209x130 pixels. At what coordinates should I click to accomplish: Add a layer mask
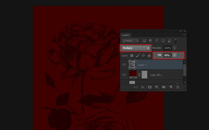(x=150, y=87)
